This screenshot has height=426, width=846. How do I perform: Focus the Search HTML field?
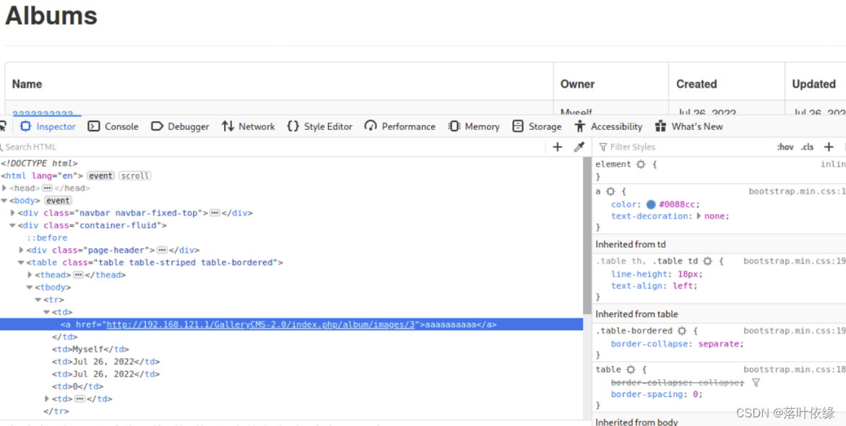272,147
